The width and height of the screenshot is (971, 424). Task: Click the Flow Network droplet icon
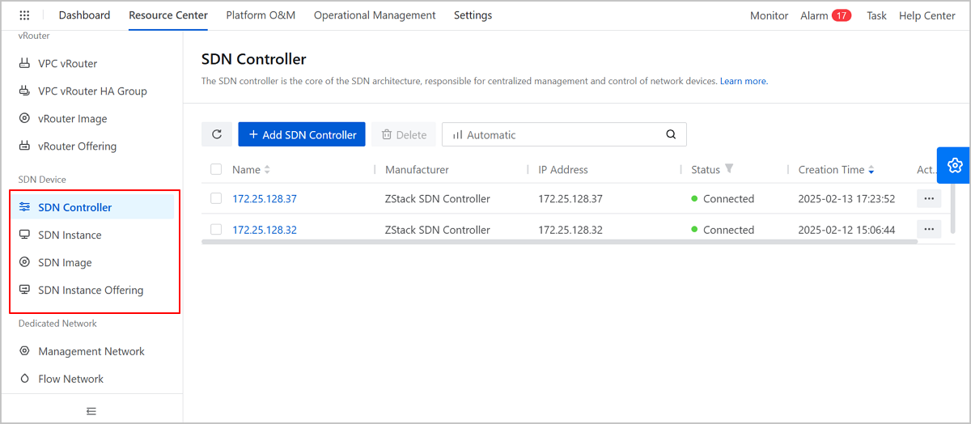[x=24, y=379]
